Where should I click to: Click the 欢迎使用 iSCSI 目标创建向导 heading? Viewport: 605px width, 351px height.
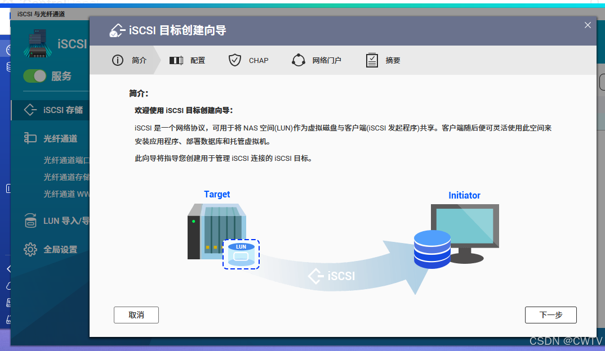[x=184, y=110]
